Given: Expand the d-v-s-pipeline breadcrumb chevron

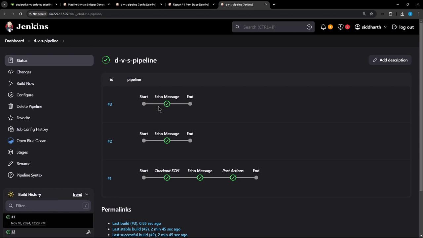Looking at the screenshot, I should tap(63, 41).
